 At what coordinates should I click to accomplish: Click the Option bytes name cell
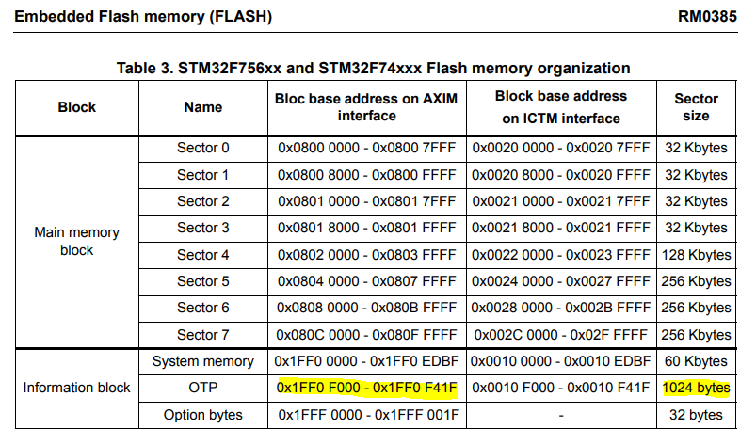[203, 415]
